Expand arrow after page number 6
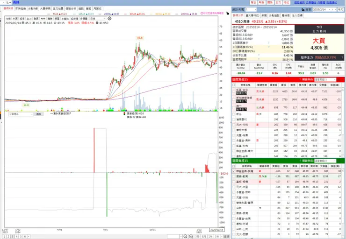 29,237
